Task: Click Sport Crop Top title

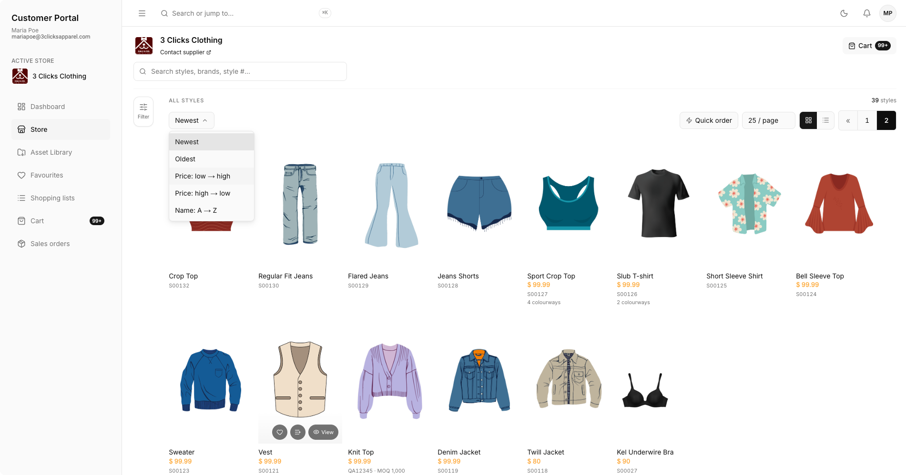Action: 551,276
